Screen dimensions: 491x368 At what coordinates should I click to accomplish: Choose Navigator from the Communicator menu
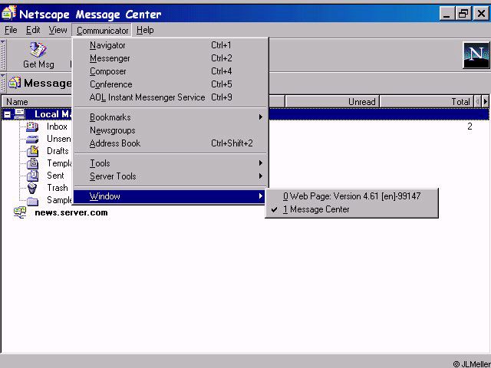coord(170,45)
